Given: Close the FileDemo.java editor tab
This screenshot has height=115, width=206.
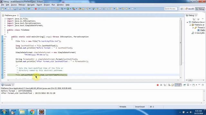Looking at the screenshot, I should click(18, 15).
